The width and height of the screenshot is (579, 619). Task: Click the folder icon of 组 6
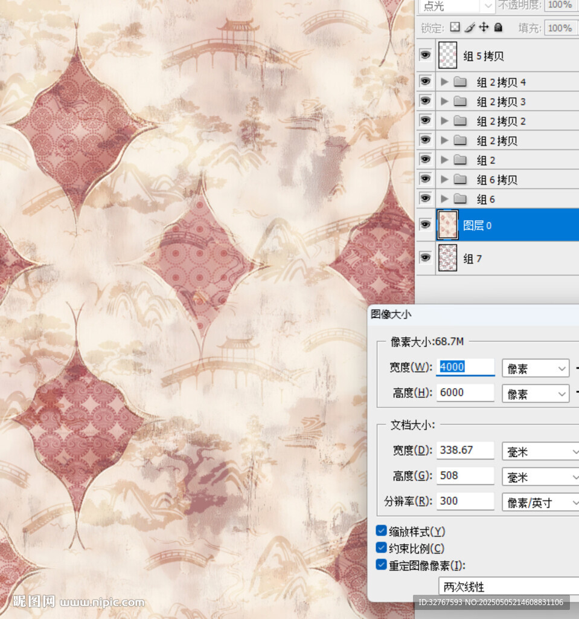pyautogui.click(x=461, y=199)
